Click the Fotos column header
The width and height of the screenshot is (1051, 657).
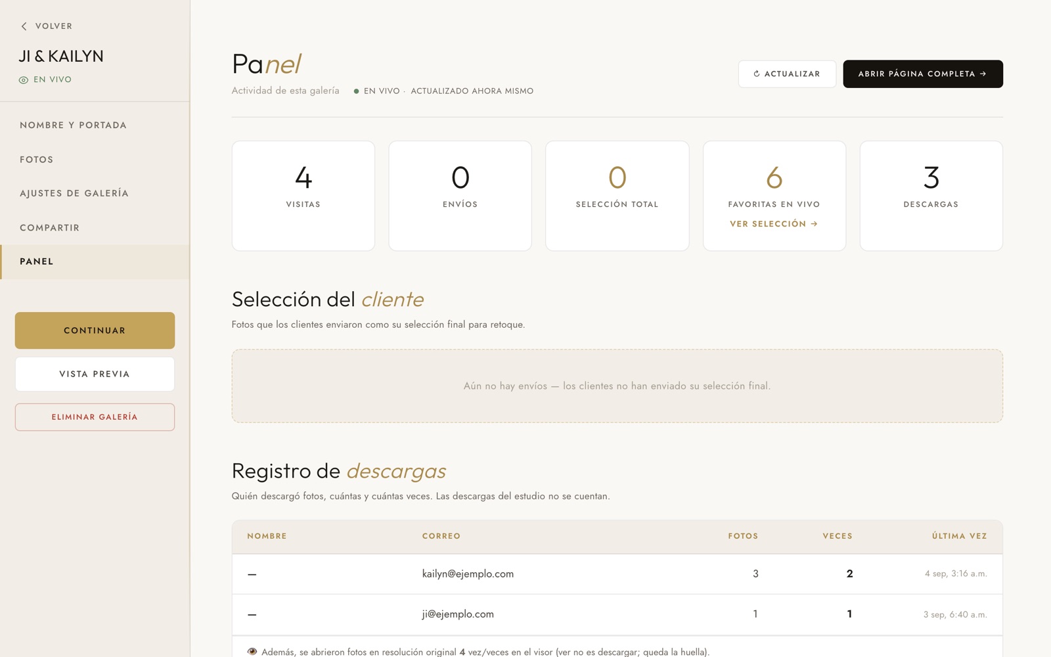[x=743, y=536]
